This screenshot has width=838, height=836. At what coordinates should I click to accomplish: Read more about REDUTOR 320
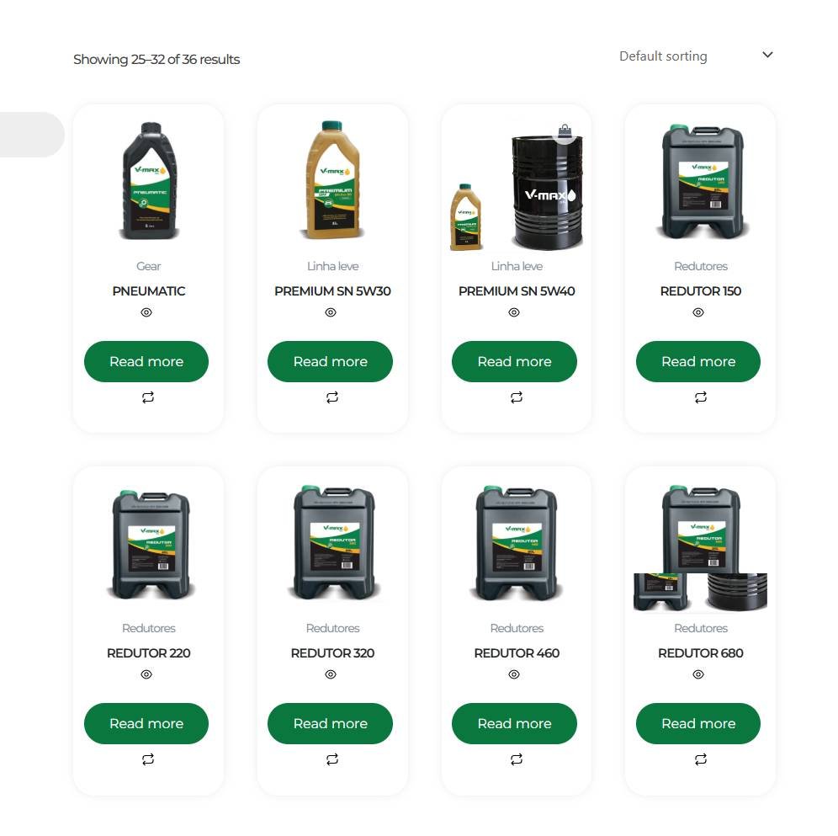point(331,724)
